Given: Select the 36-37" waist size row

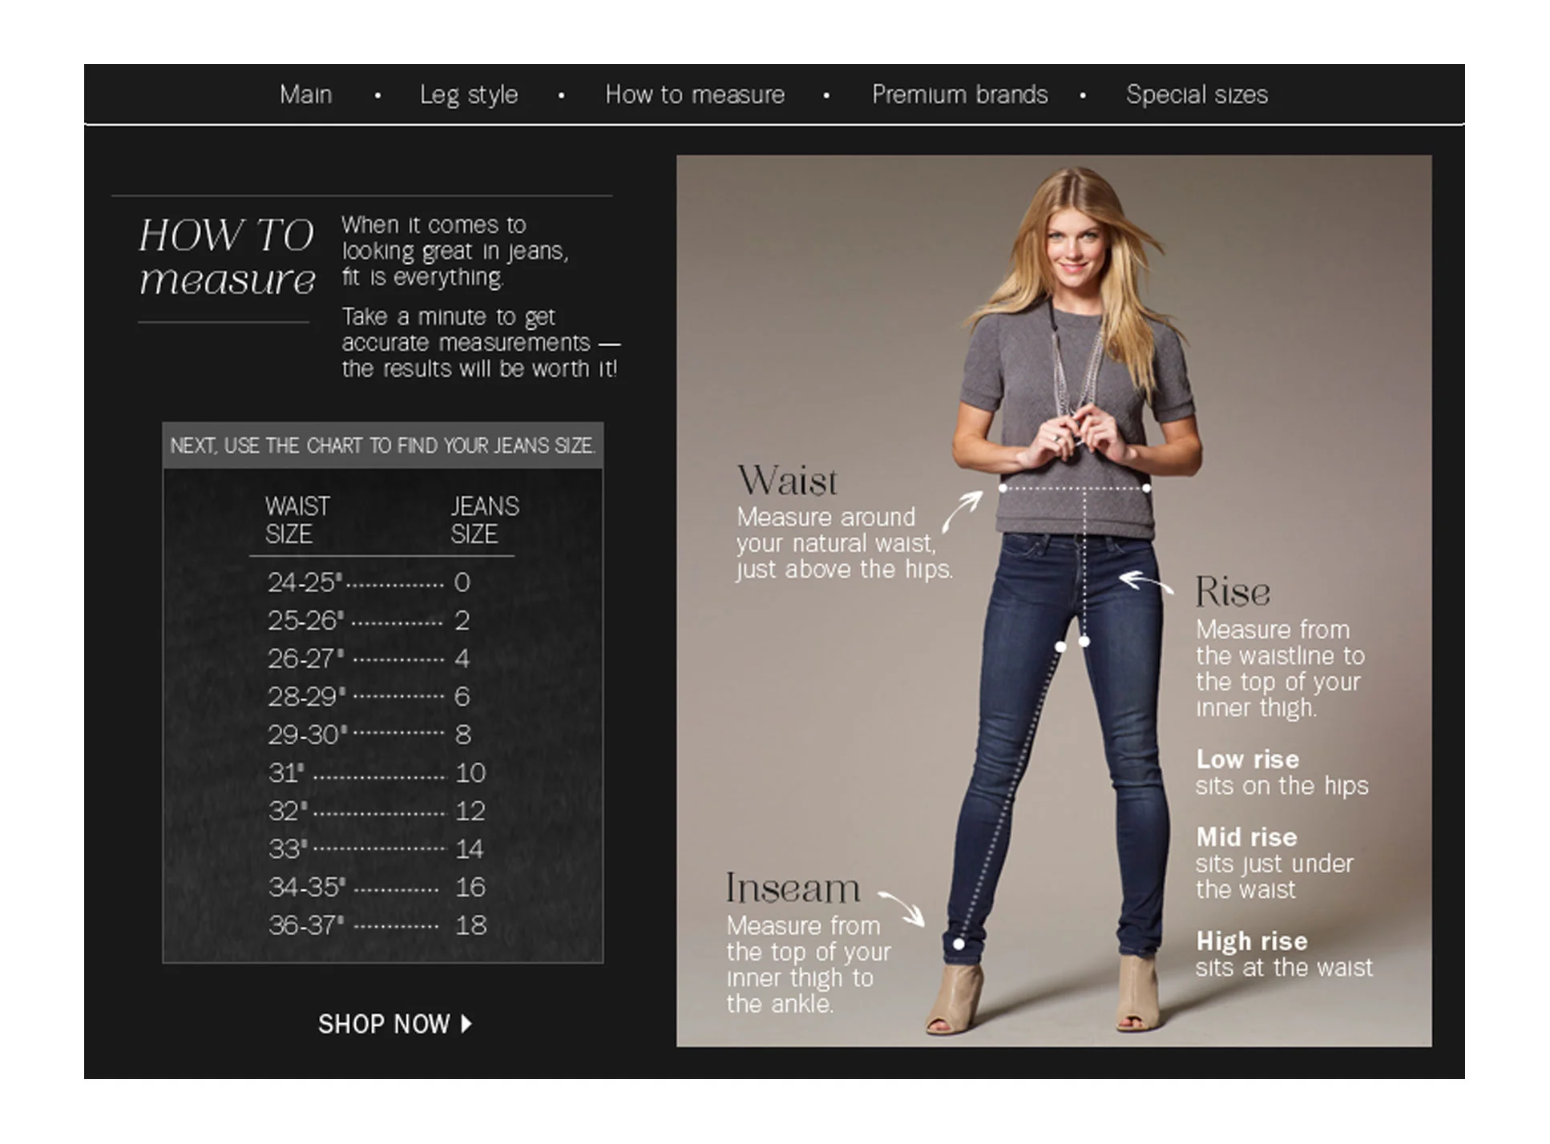Looking at the screenshot, I should 377,925.
